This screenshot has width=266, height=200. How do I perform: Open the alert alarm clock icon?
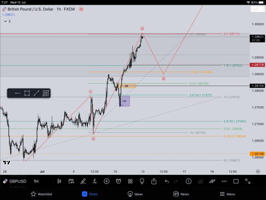[118, 181]
